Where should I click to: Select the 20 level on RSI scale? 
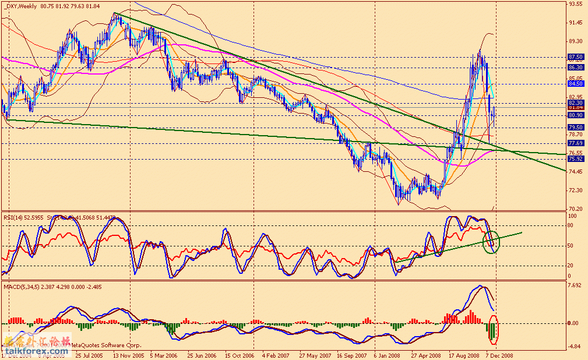[571, 266]
